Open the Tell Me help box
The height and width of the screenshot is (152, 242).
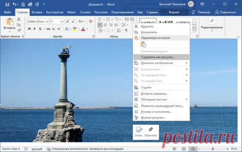[x=201, y=12]
